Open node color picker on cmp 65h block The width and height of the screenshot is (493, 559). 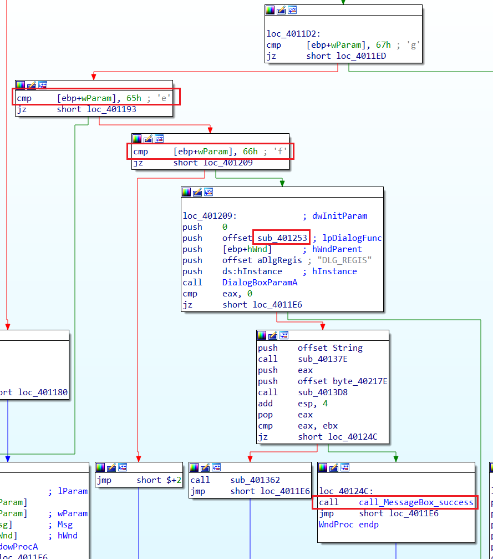pyautogui.click(x=21, y=85)
